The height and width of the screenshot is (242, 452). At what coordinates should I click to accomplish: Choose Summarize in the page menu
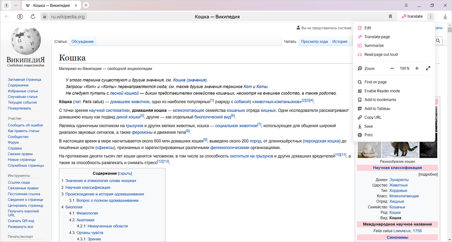point(374,45)
